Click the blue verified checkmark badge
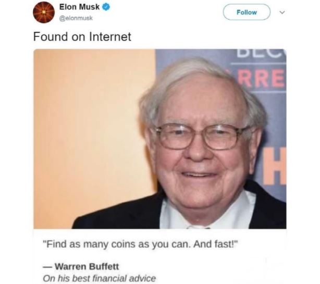The height and width of the screenshot is (284, 320). click(x=106, y=7)
